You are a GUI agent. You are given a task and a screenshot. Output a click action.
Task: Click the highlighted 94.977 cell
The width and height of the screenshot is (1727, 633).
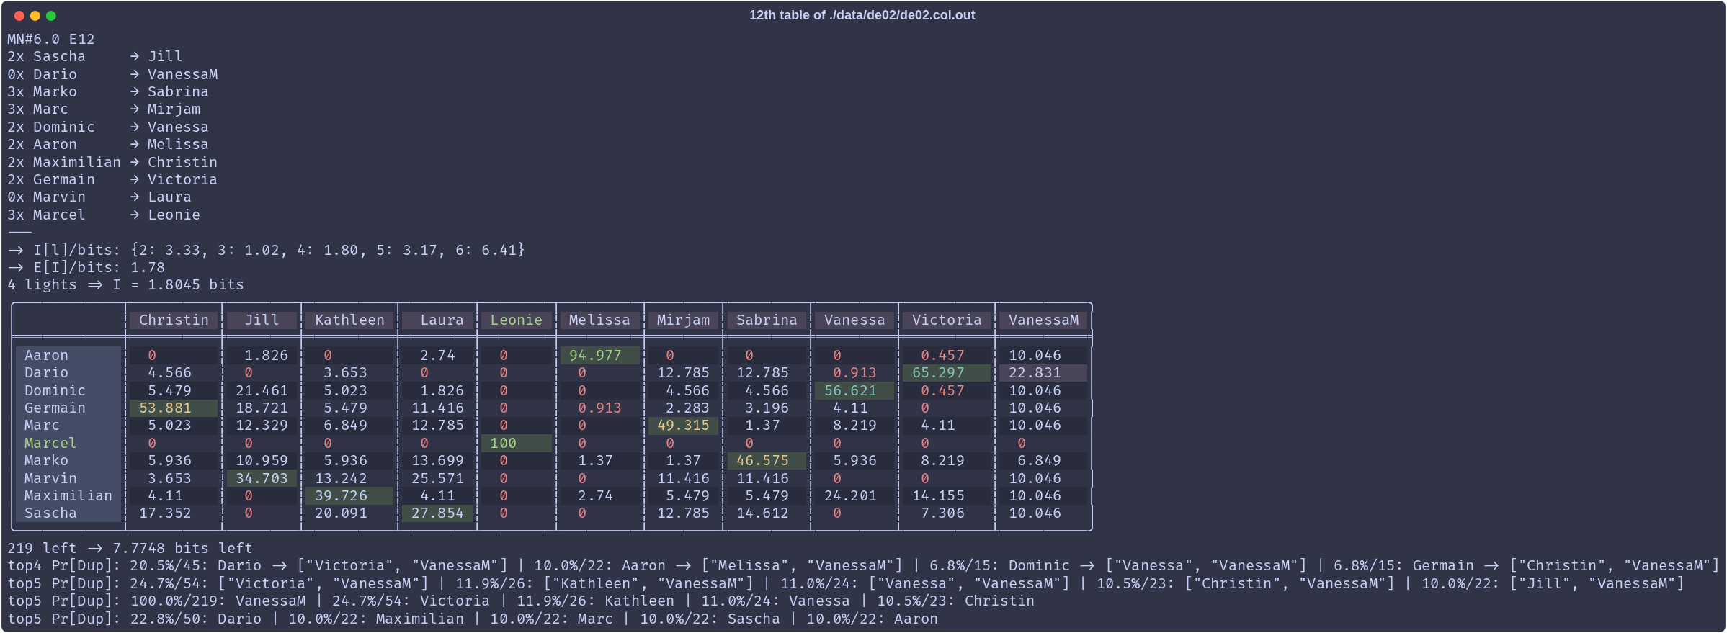click(599, 355)
